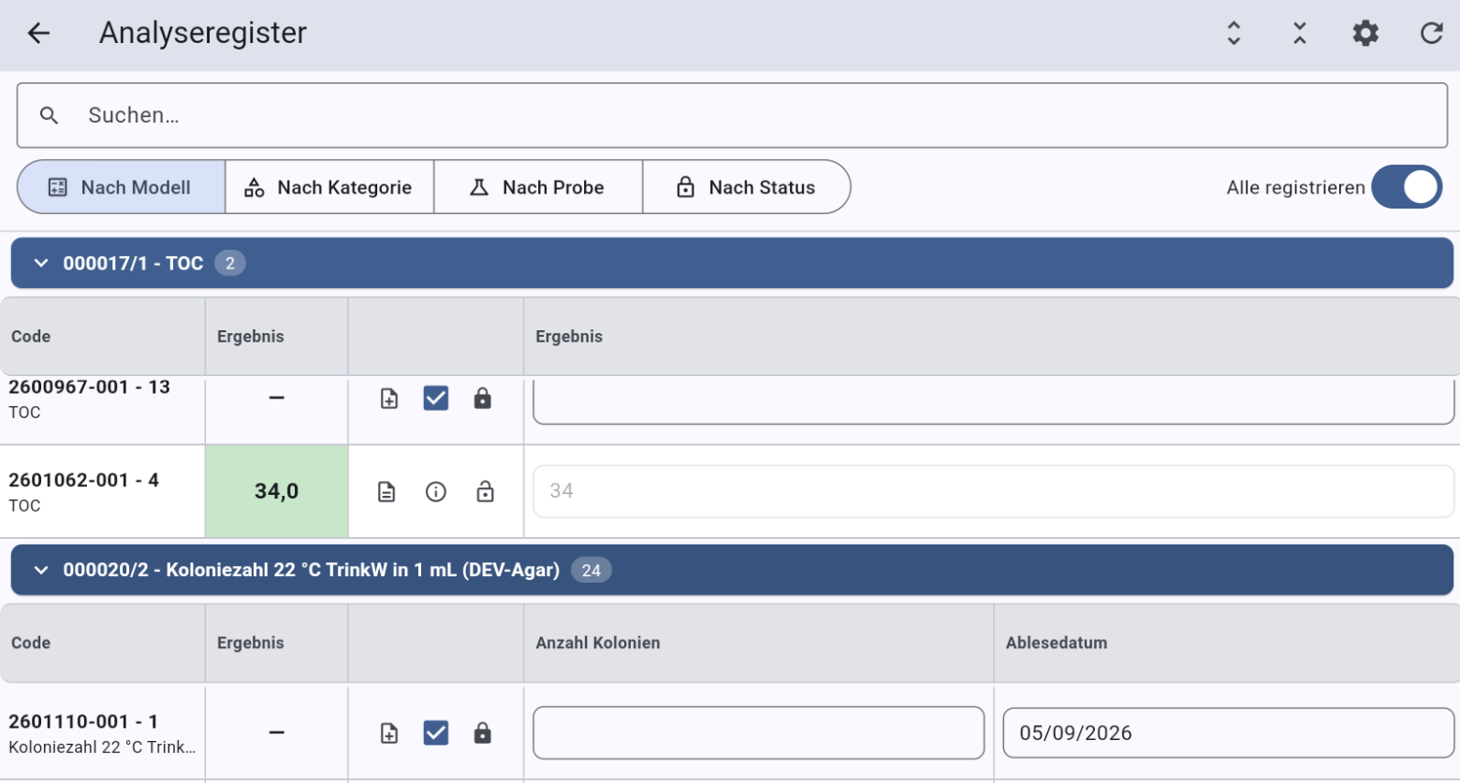Uncheck the checkbox for 2600967-001 - 13
Viewport: 1460px width, 783px height.
pyautogui.click(x=436, y=399)
